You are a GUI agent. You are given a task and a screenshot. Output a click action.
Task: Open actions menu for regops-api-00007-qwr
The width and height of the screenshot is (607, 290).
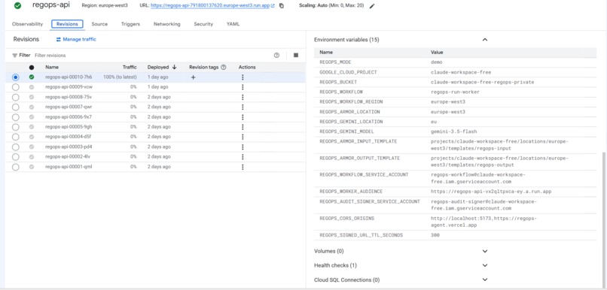tap(242, 107)
